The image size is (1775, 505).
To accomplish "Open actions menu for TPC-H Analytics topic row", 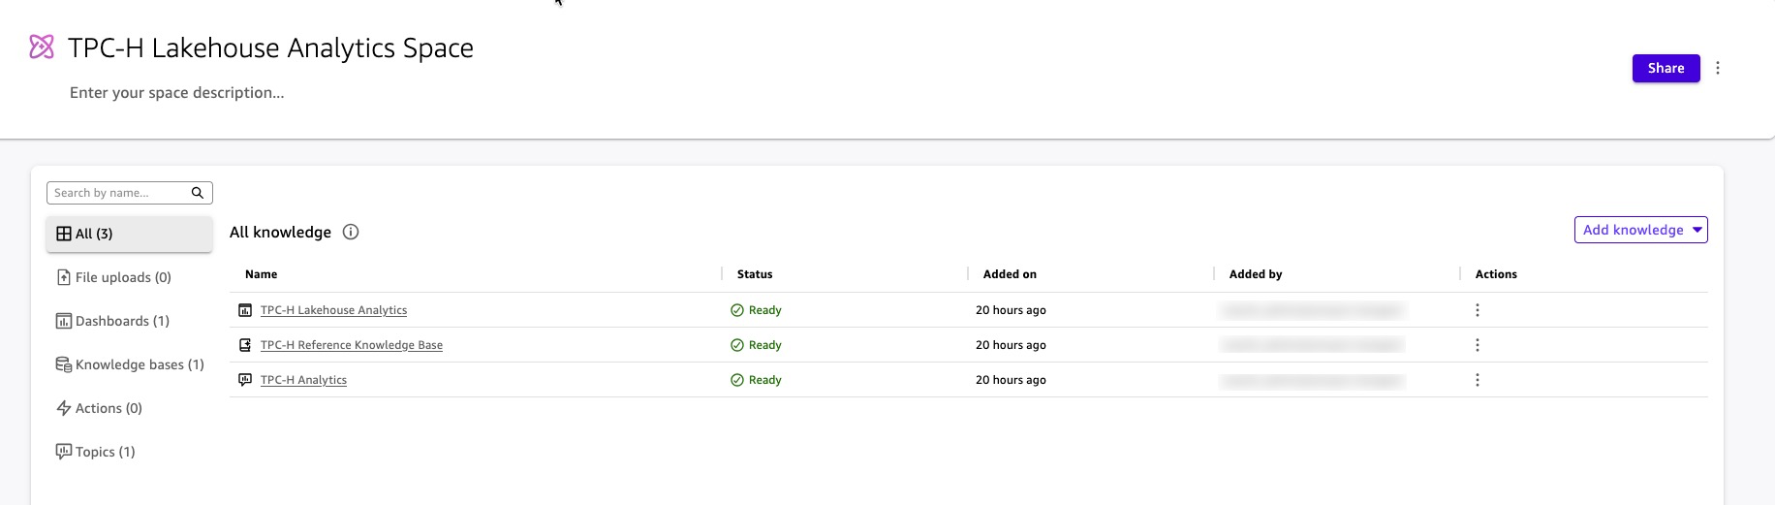I will pyautogui.click(x=1477, y=380).
